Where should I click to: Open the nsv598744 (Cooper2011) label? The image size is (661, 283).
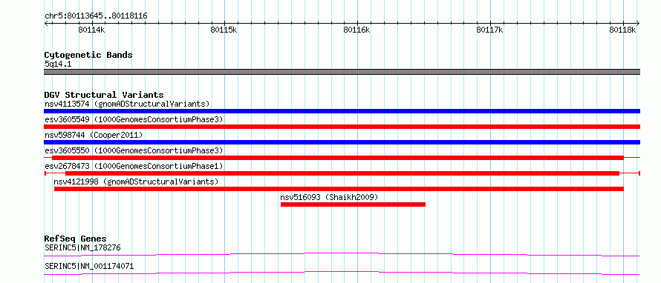pyautogui.click(x=94, y=135)
